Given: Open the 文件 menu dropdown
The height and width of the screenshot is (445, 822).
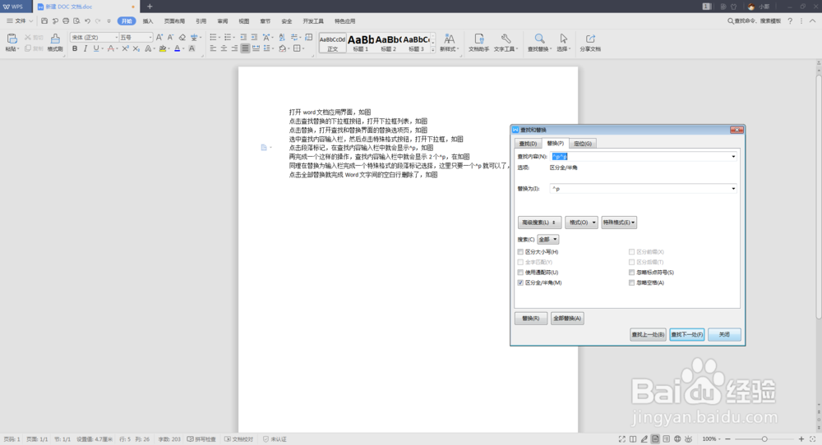Looking at the screenshot, I should pos(20,21).
